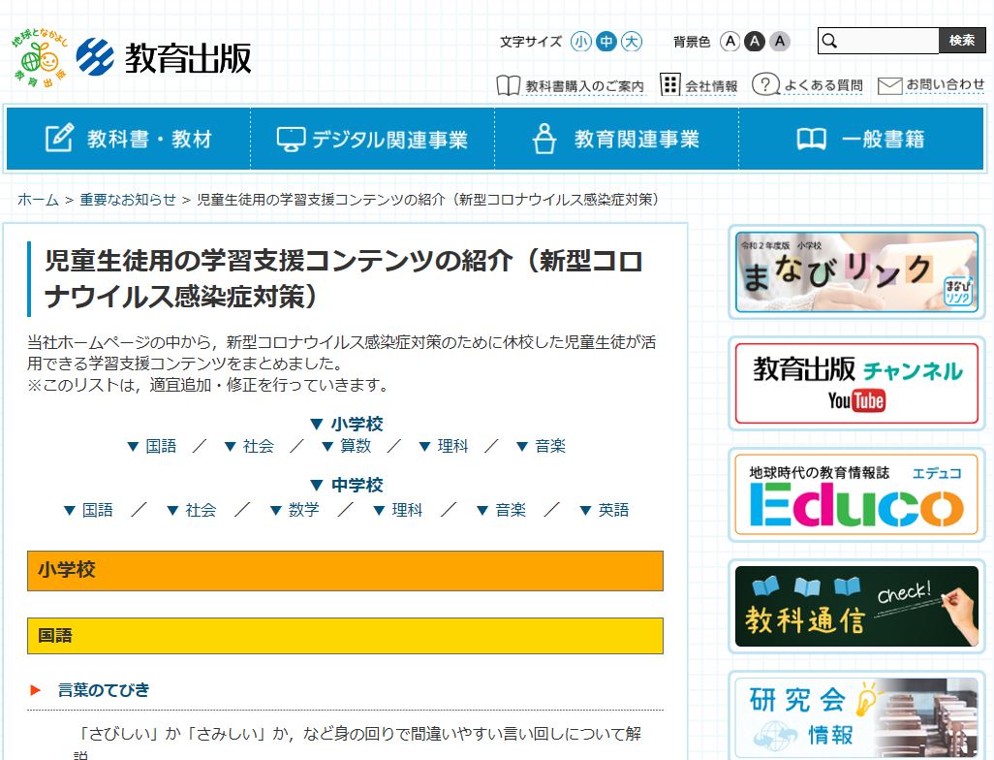Click the question mark icon for よくある質問
The width and height of the screenshot is (994, 760).
[765, 84]
